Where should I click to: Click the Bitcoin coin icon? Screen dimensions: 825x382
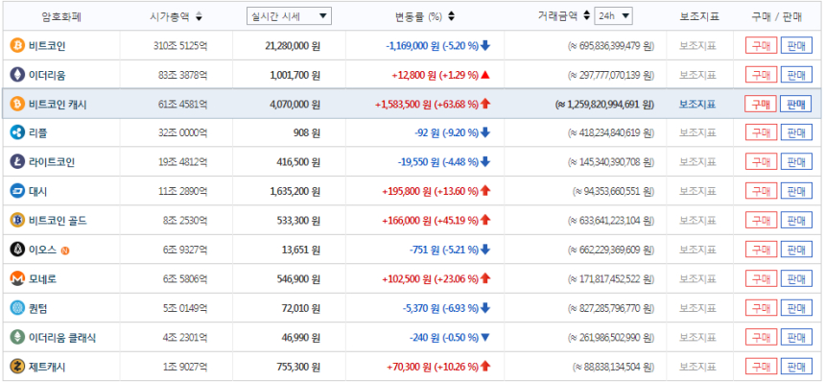(17, 46)
